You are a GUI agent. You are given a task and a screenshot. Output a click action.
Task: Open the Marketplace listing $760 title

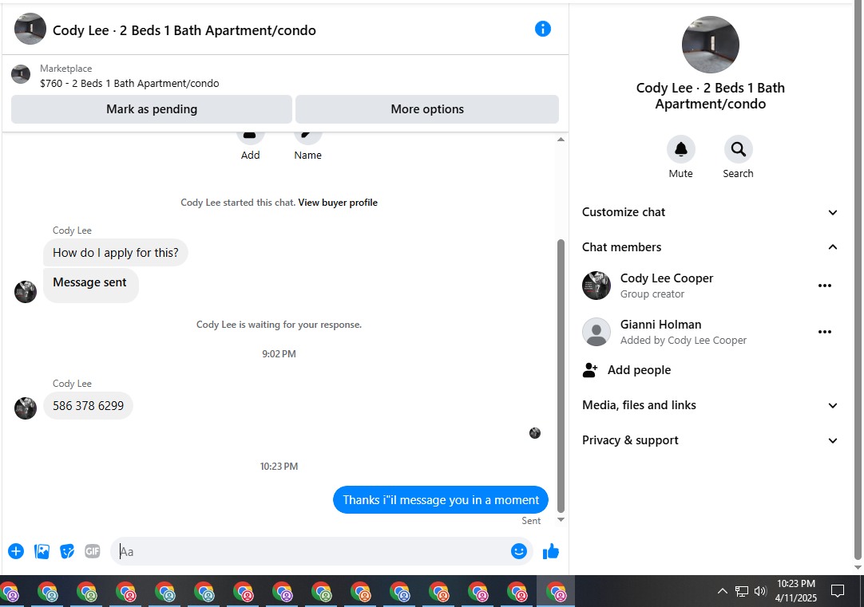[129, 84]
